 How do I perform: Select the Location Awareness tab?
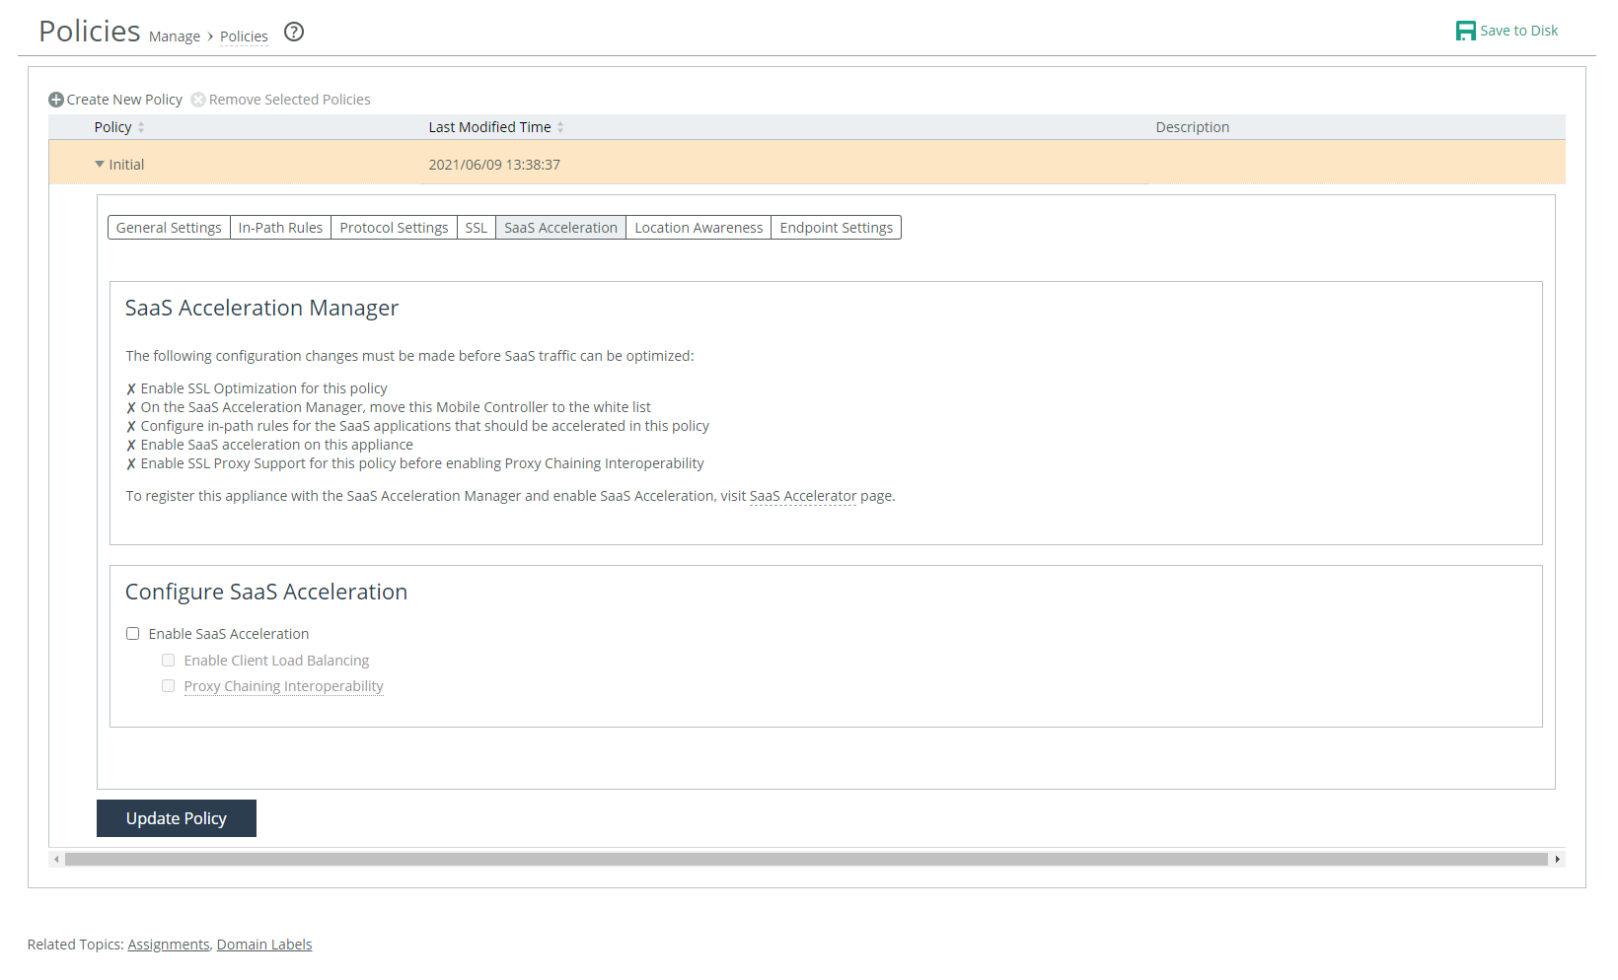tap(699, 228)
